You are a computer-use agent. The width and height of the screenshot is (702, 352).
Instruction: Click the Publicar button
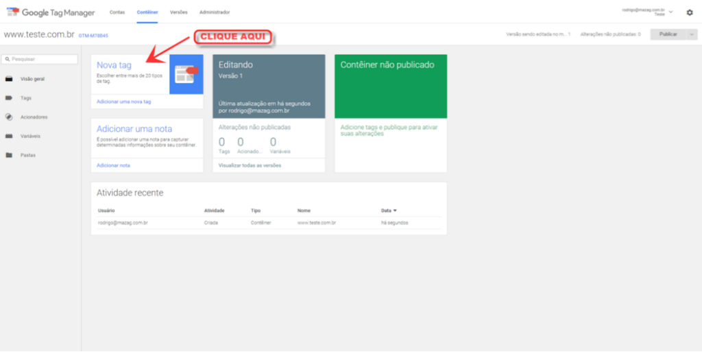click(668, 34)
